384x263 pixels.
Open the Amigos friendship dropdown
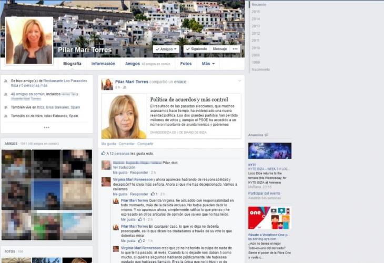[166, 49]
